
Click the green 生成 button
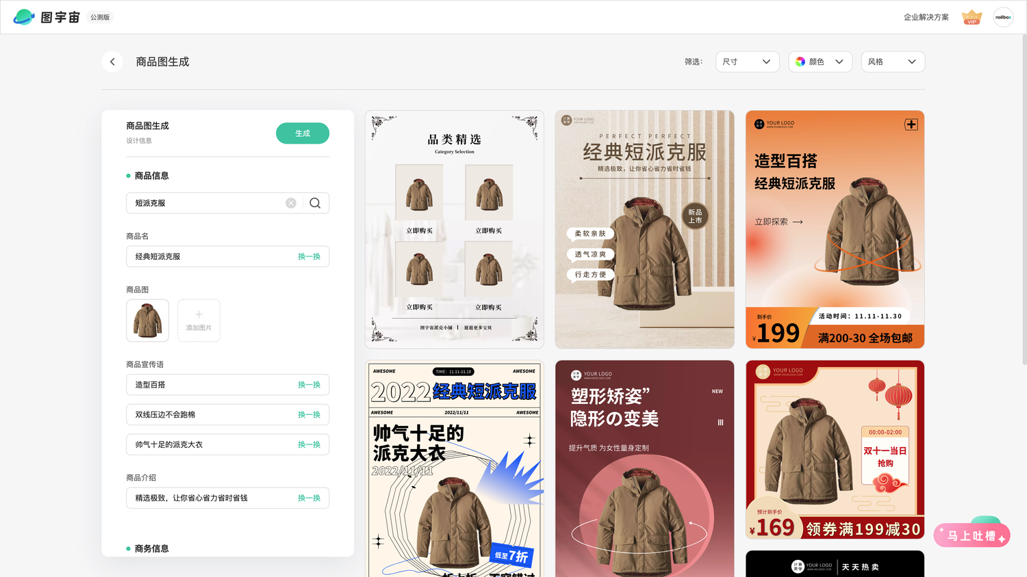click(303, 133)
